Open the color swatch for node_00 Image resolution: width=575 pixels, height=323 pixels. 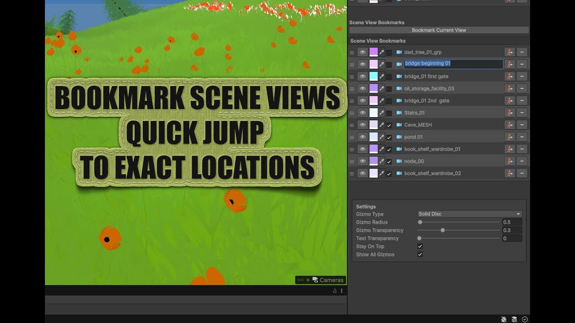(373, 161)
